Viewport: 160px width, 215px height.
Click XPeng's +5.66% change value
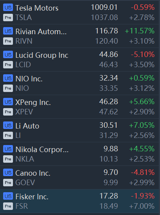tap(142, 101)
